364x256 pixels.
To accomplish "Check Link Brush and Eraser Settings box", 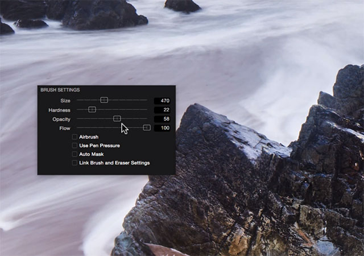I will pyautogui.click(x=75, y=163).
